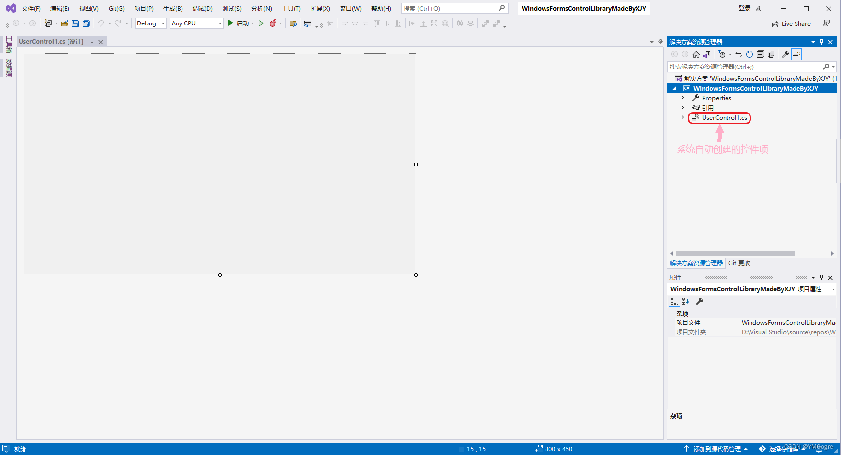Click the Refresh icon in Solution Explorer
The width and height of the screenshot is (841, 455).
click(x=750, y=54)
